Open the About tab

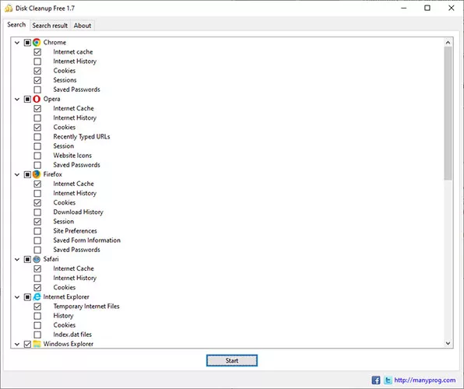[x=83, y=26]
